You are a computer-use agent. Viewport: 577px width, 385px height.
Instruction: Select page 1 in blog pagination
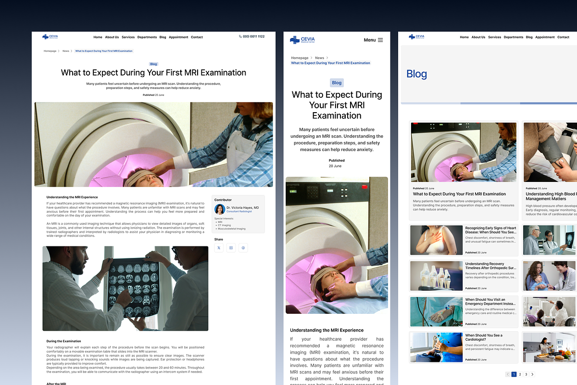514,374
